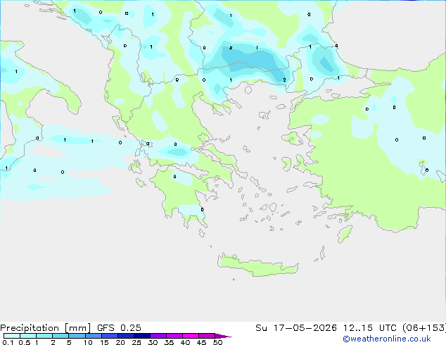Screen dimensions: 446x345
Task: Choose the 25–30 mm dark blue swatch
Action: [141, 336]
